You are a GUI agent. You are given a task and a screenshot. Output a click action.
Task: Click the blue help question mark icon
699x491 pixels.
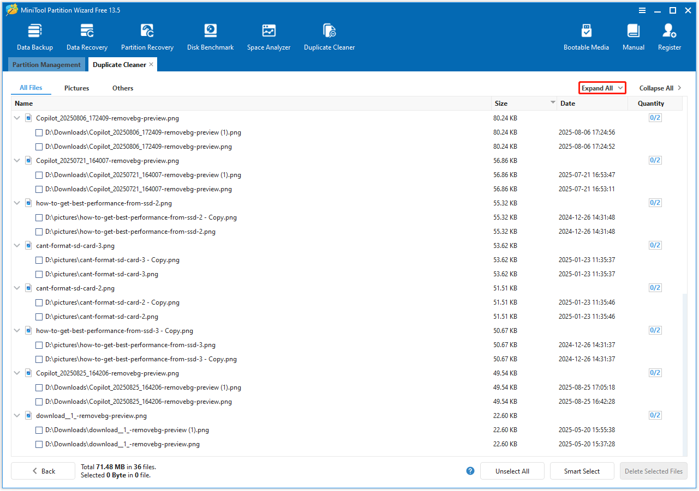tap(470, 471)
